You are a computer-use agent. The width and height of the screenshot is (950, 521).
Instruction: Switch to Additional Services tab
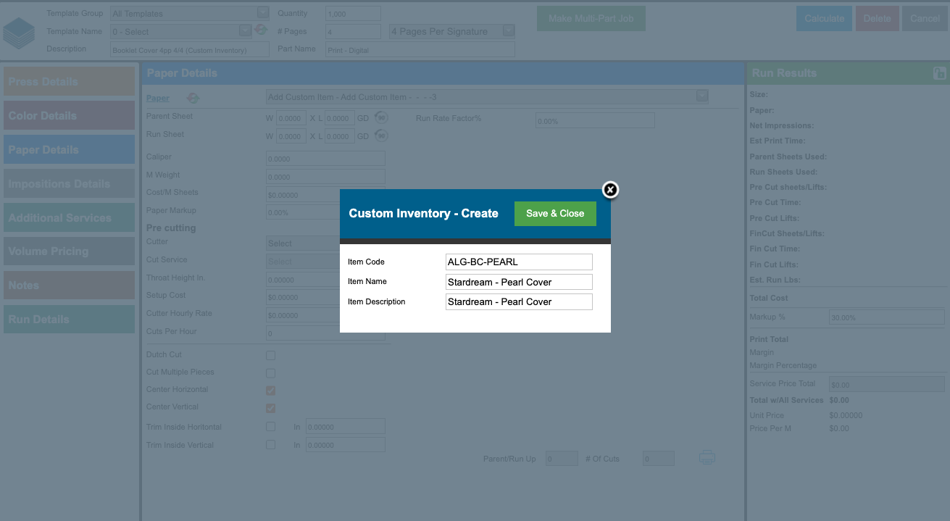point(69,217)
